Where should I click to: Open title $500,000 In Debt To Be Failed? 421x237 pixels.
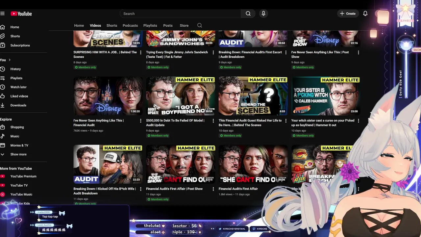click(175, 123)
